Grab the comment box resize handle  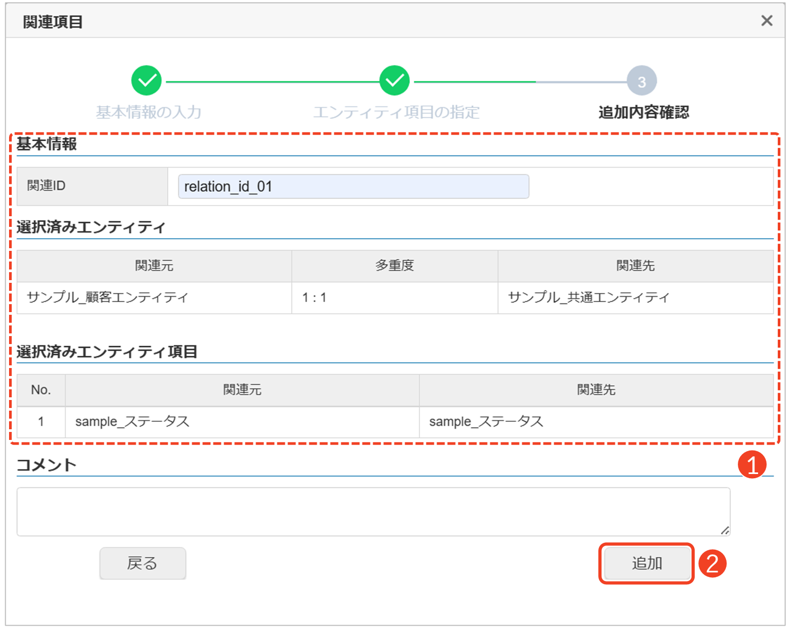725,530
